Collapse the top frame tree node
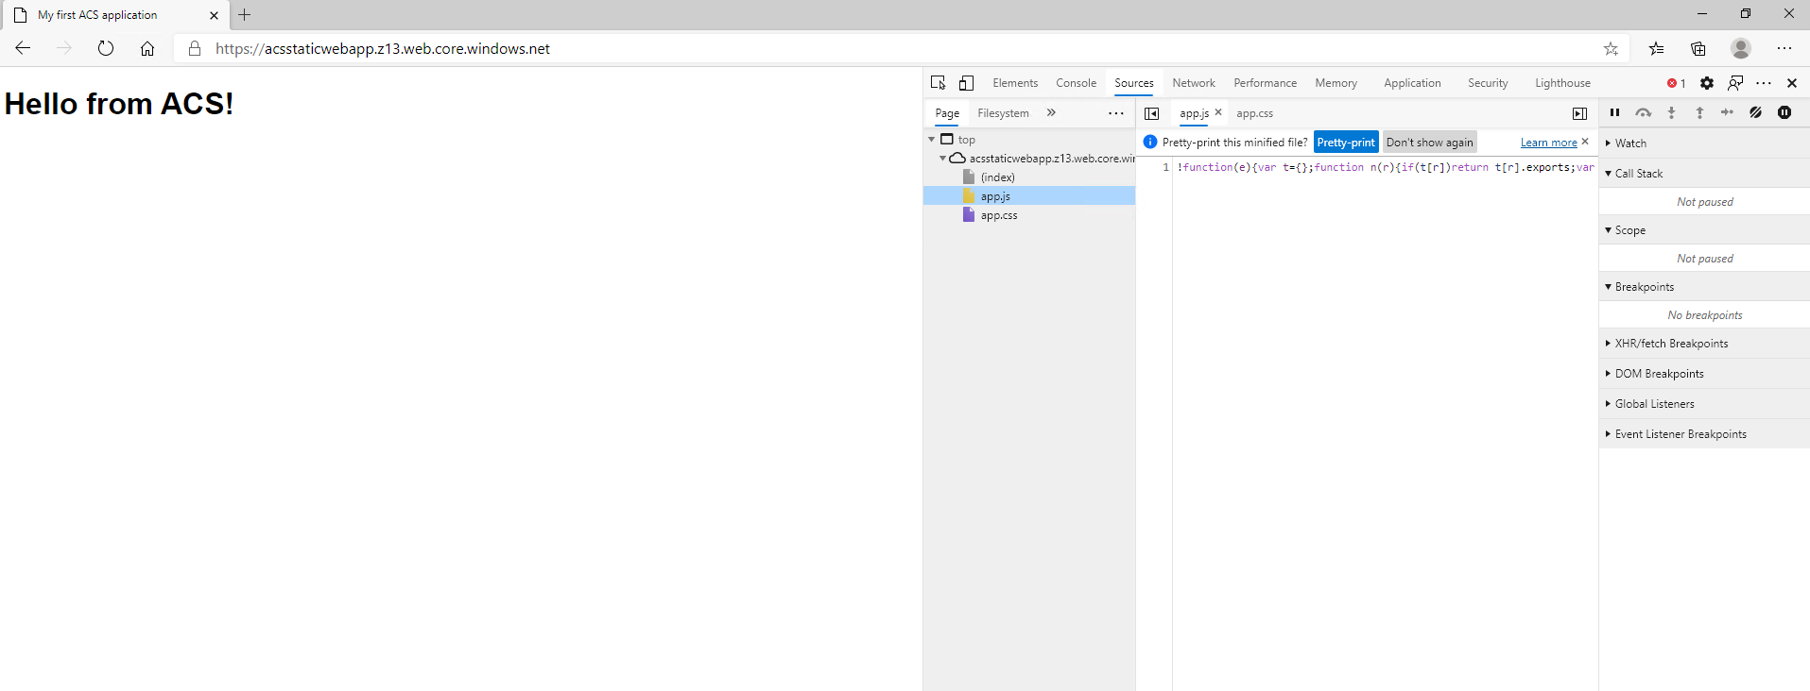Image resolution: width=1810 pixels, height=691 pixels. (932, 140)
